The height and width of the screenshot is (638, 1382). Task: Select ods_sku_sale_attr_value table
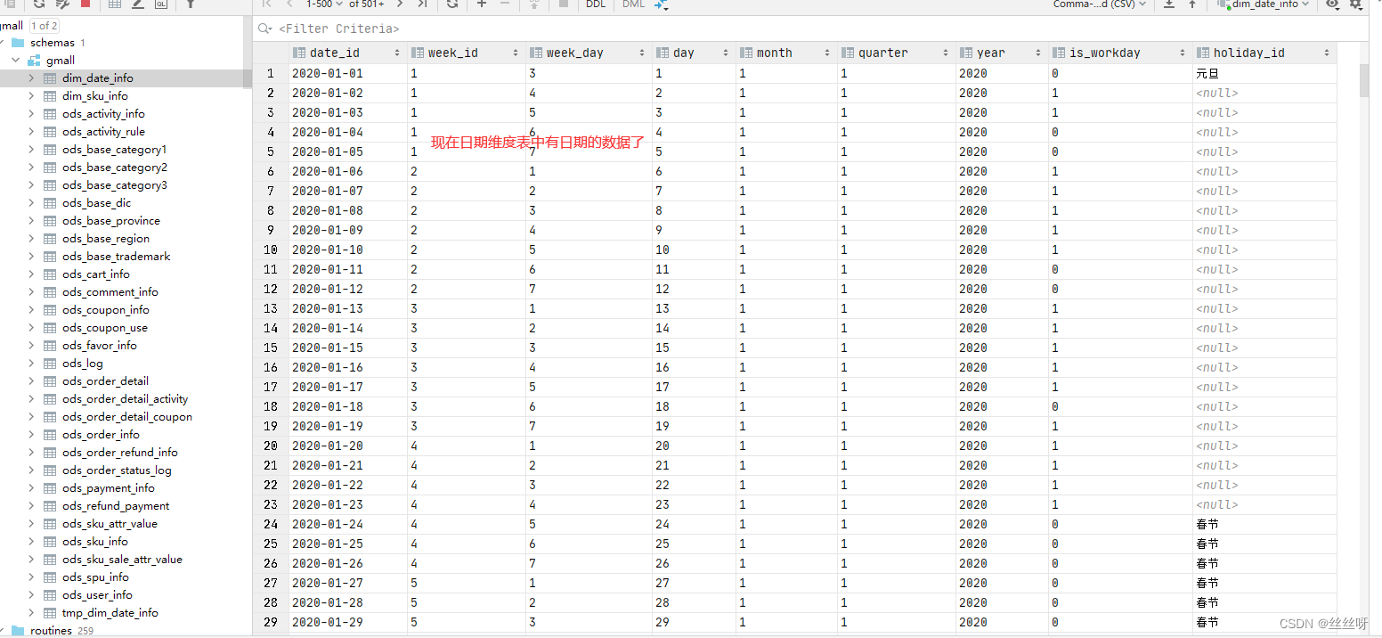[x=122, y=560]
